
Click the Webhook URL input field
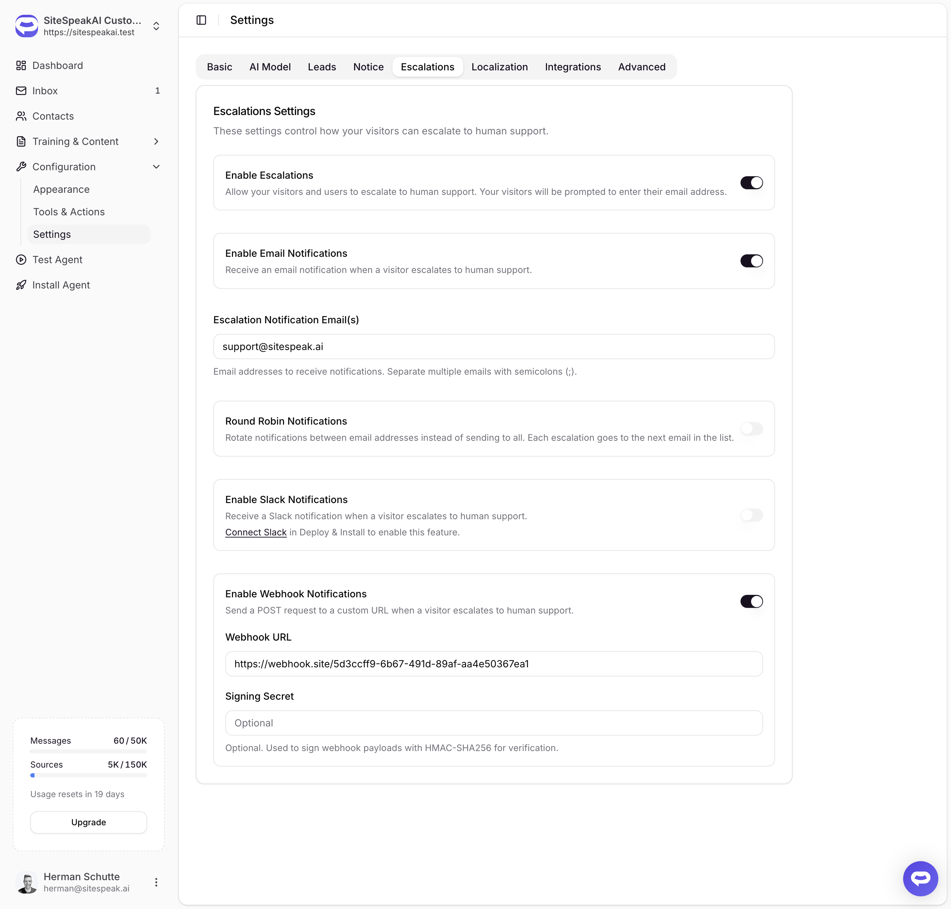pyautogui.click(x=494, y=664)
